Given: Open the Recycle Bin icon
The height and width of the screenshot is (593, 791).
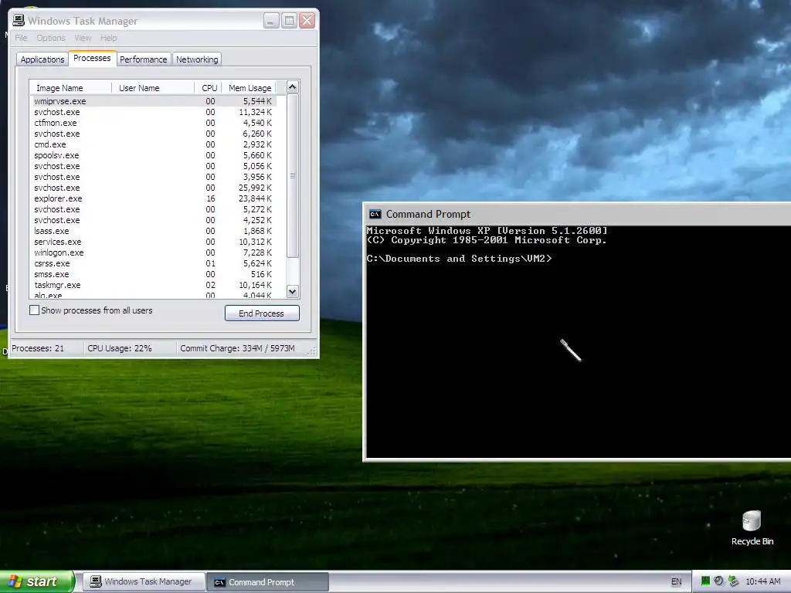Looking at the screenshot, I should [x=752, y=528].
